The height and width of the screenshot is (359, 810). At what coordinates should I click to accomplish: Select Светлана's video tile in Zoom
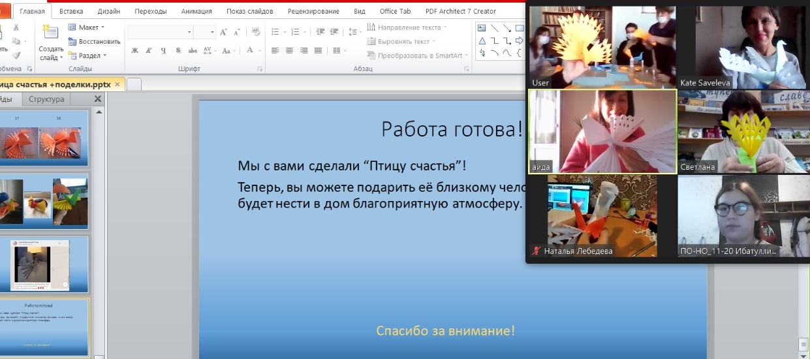point(743,131)
